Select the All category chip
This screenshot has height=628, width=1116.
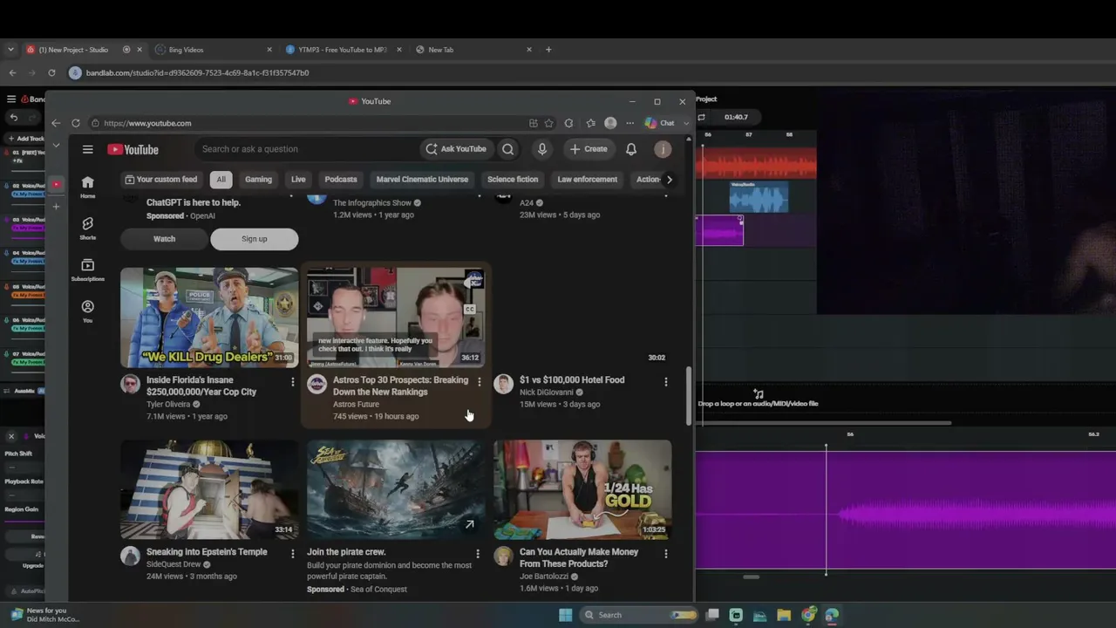pyautogui.click(x=221, y=180)
